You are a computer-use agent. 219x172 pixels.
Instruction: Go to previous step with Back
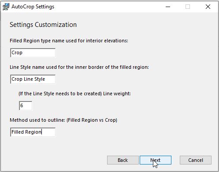(x=123, y=160)
